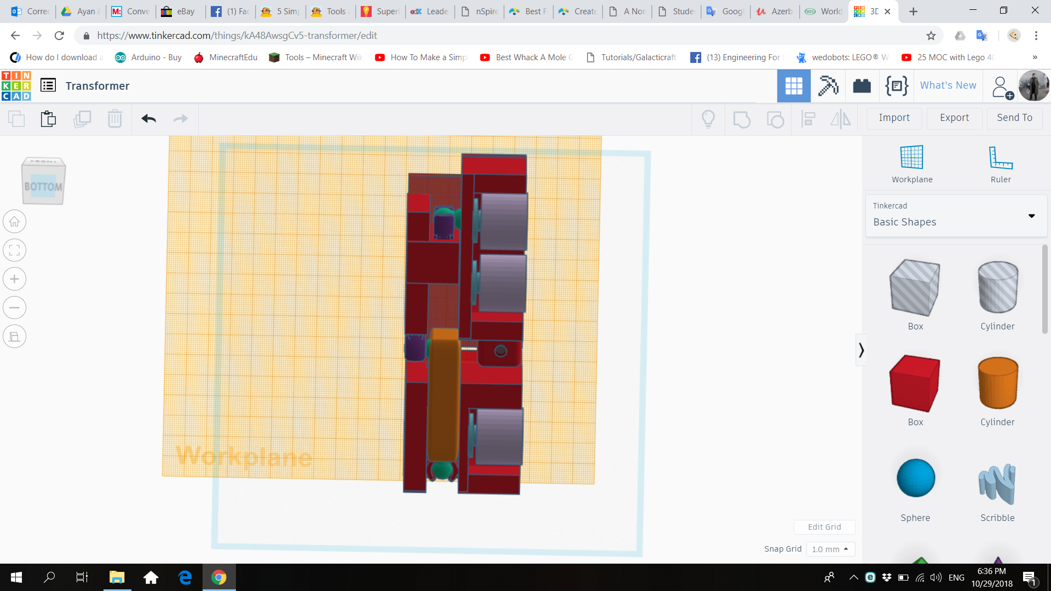This screenshot has width=1051, height=591.
Task: Click the Export button
Action: tap(954, 118)
